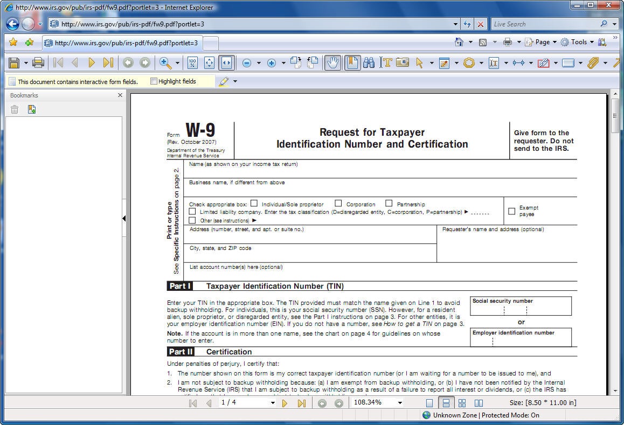The width and height of the screenshot is (624, 425).
Task: Open Find with the binoculars icon
Action: (369, 63)
